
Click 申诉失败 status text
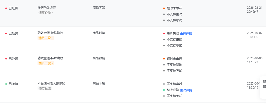tap(173, 33)
